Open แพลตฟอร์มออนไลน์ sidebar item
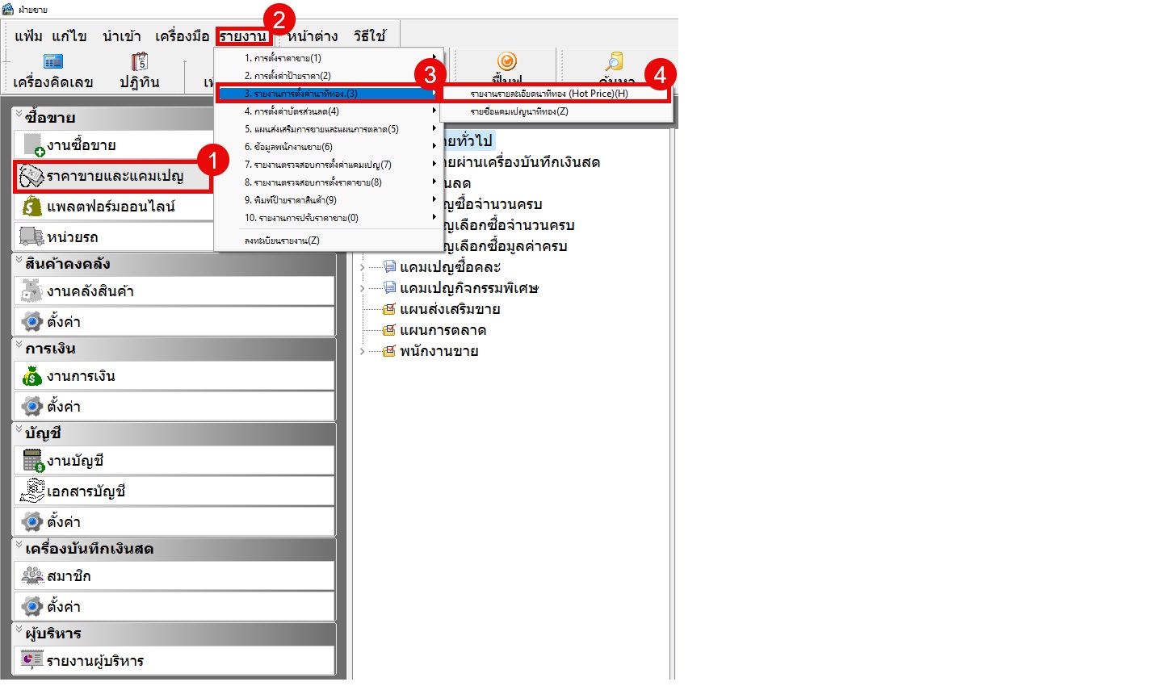The height and width of the screenshot is (686, 1171). point(110,207)
